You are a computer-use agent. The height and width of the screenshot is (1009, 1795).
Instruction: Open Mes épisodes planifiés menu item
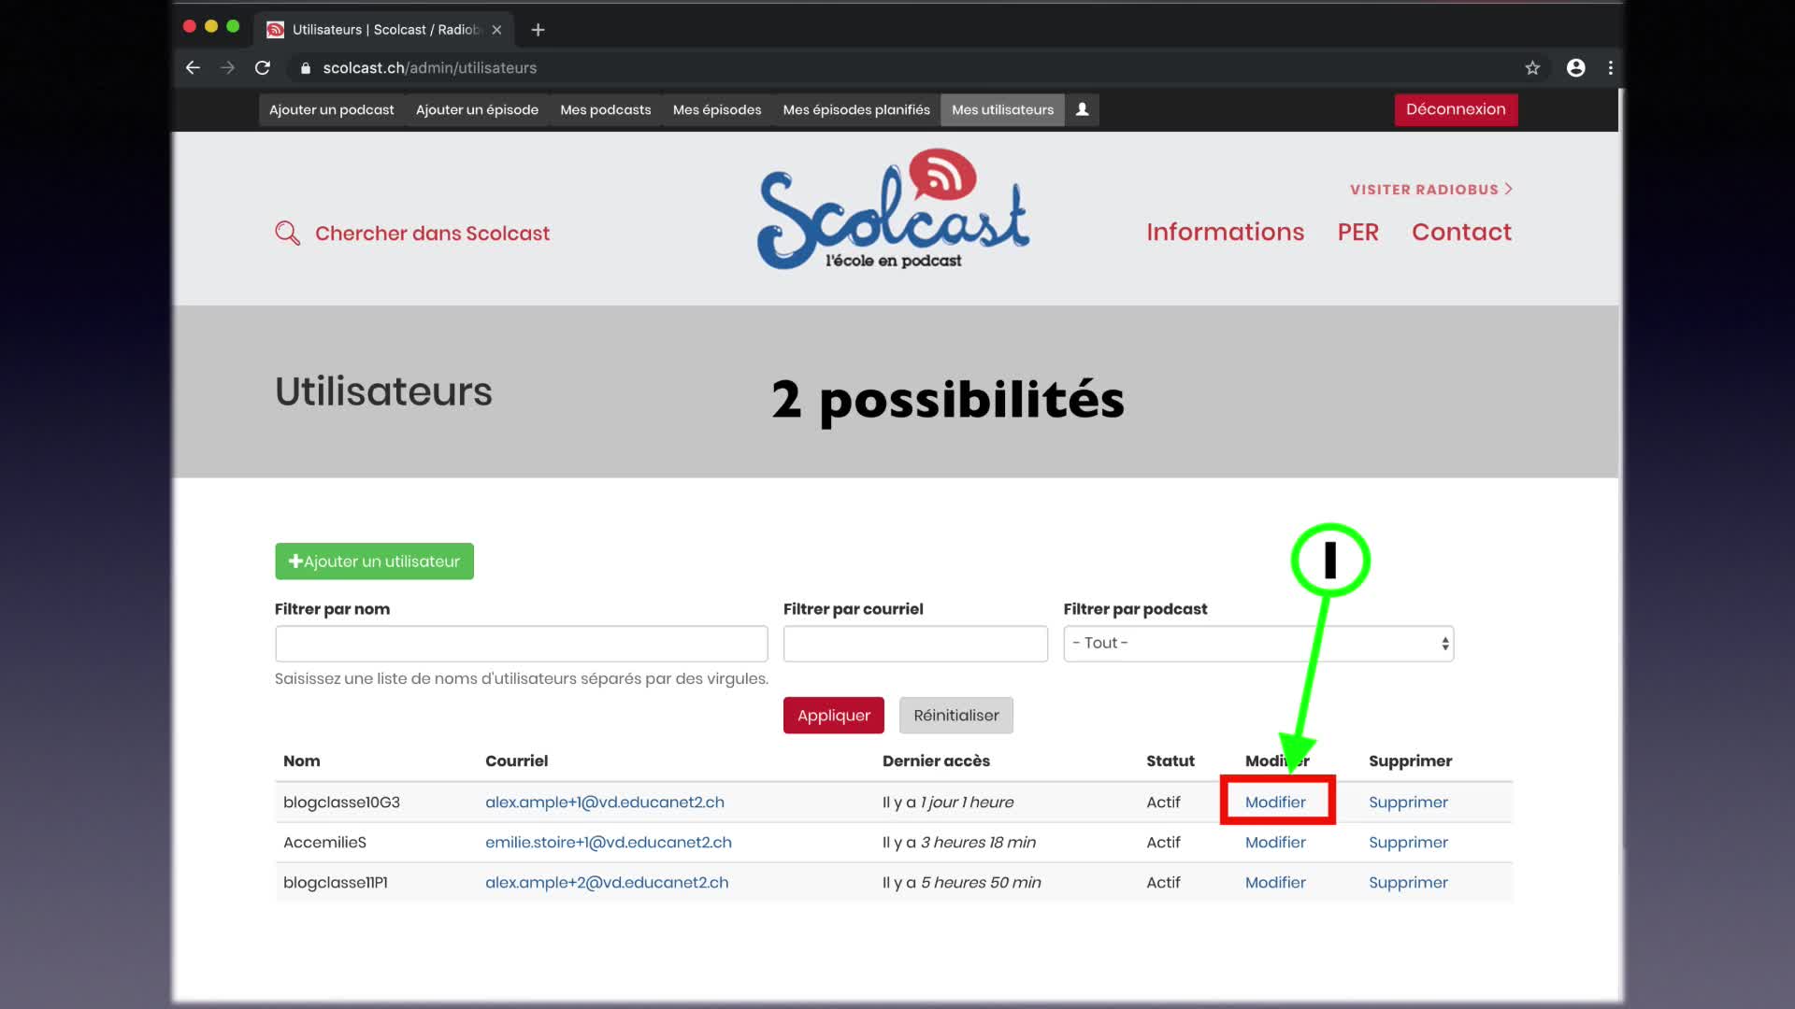tap(855, 109)
